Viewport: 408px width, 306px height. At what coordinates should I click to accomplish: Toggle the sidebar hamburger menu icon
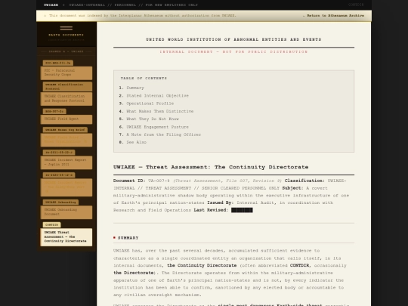coord(66,28)
